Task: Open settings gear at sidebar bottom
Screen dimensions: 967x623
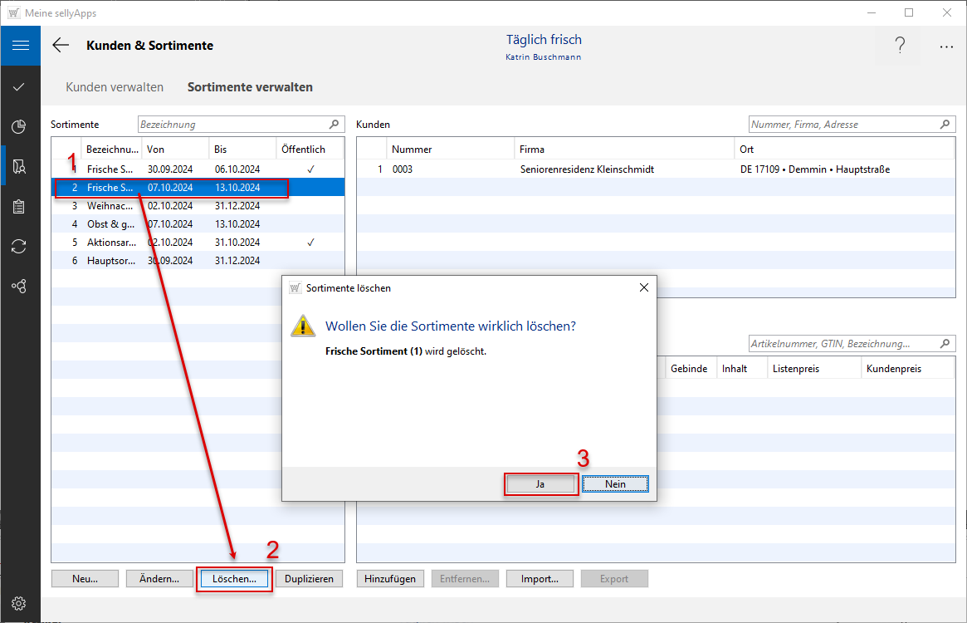Action: point(20,603)
